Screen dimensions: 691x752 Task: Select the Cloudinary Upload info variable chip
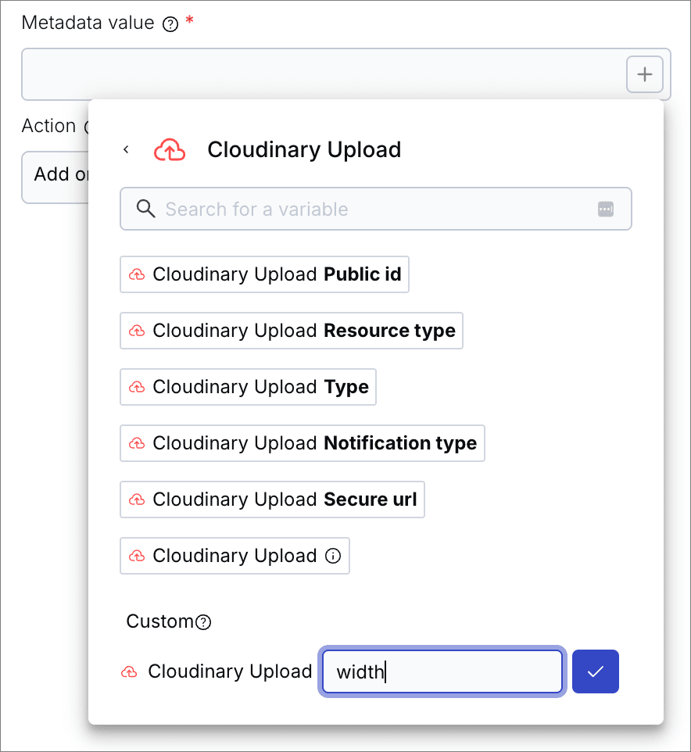tap(235, 556)
